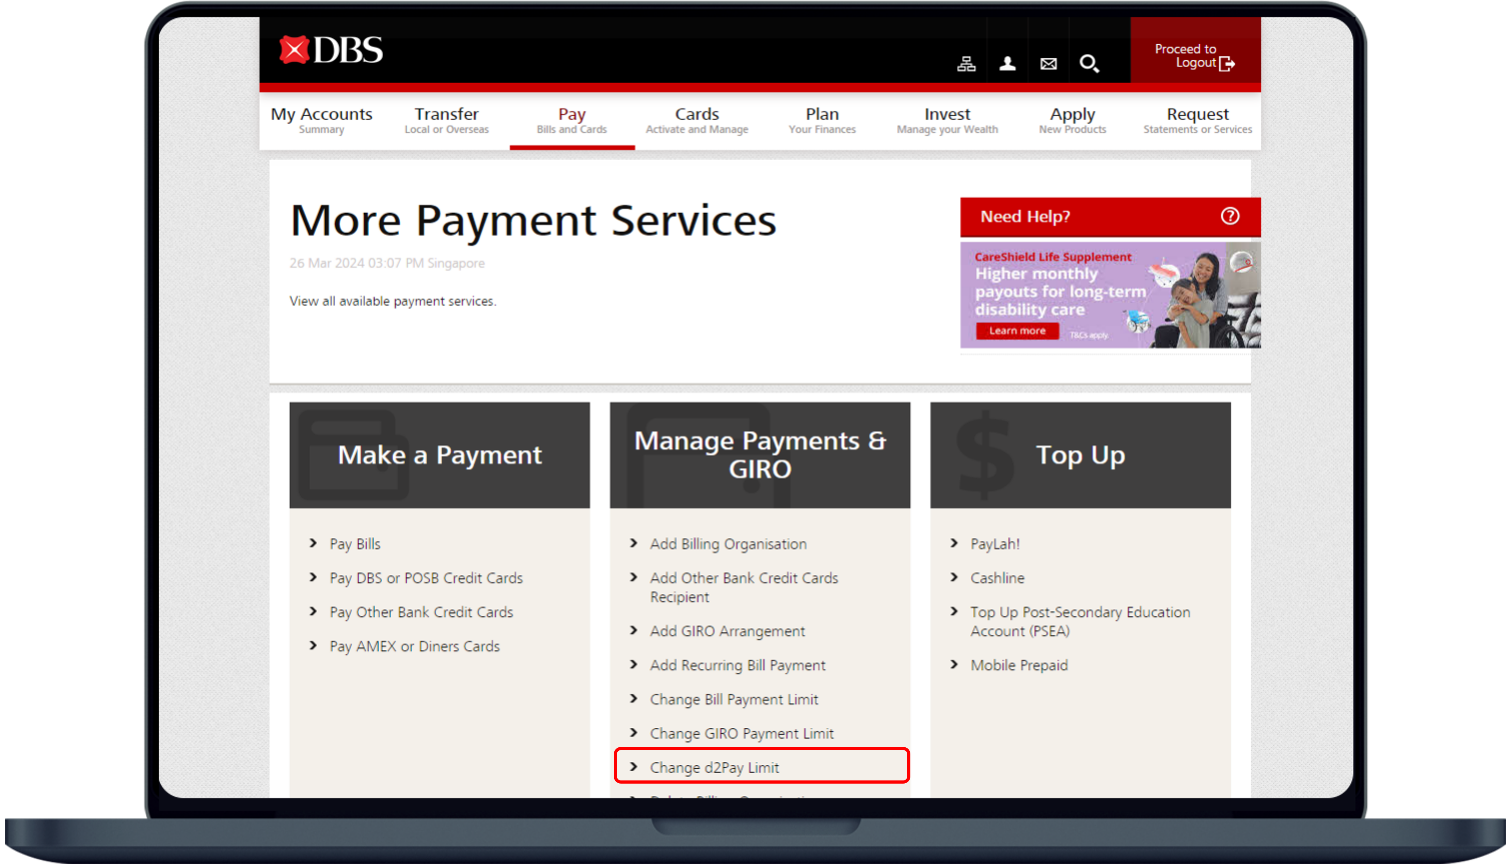Click chevron beside Add Billing Organisation
The height and width of the screenshot is (866, 1506).
coord(633,543)
